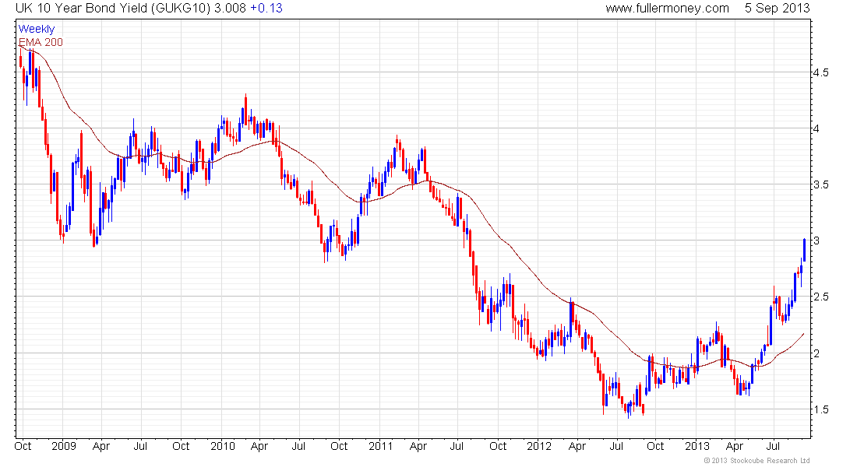Viewport: 857px width, 467px height.
Task: Click the 'Oct' label before 2012
Action: click(498, 446)
